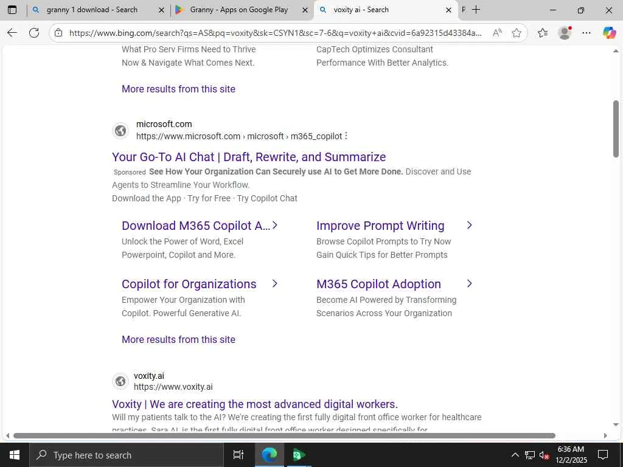
Task: Open Improve Prompt Writing link
Action: pos(380,226)
